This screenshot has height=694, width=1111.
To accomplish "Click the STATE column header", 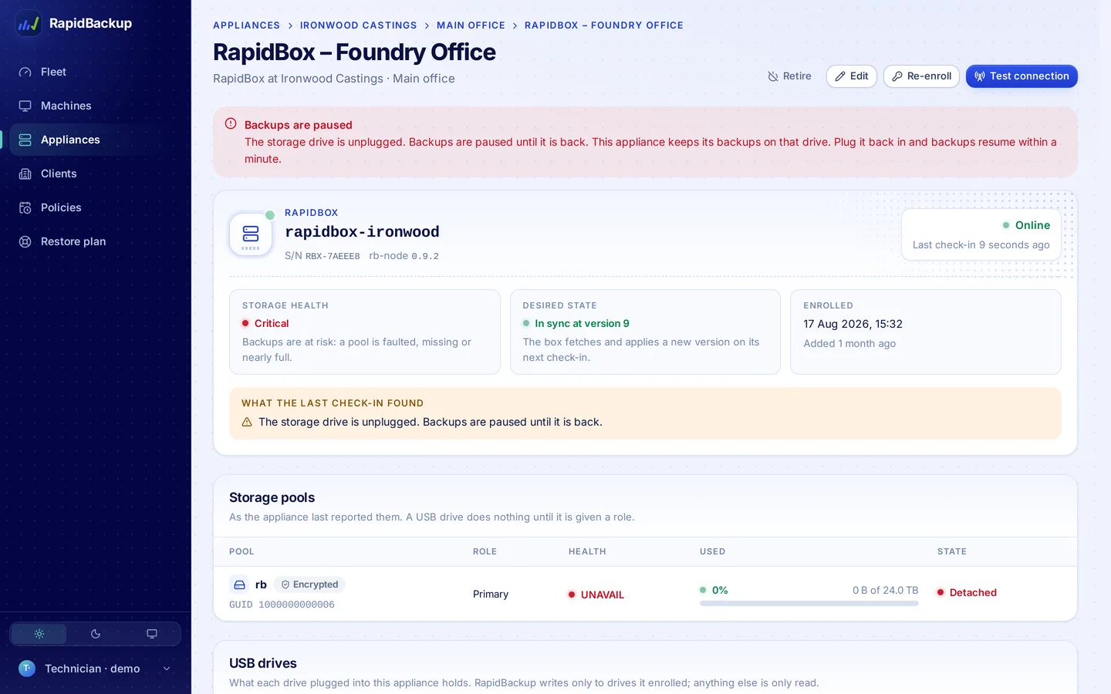I will tap(952, 551).
